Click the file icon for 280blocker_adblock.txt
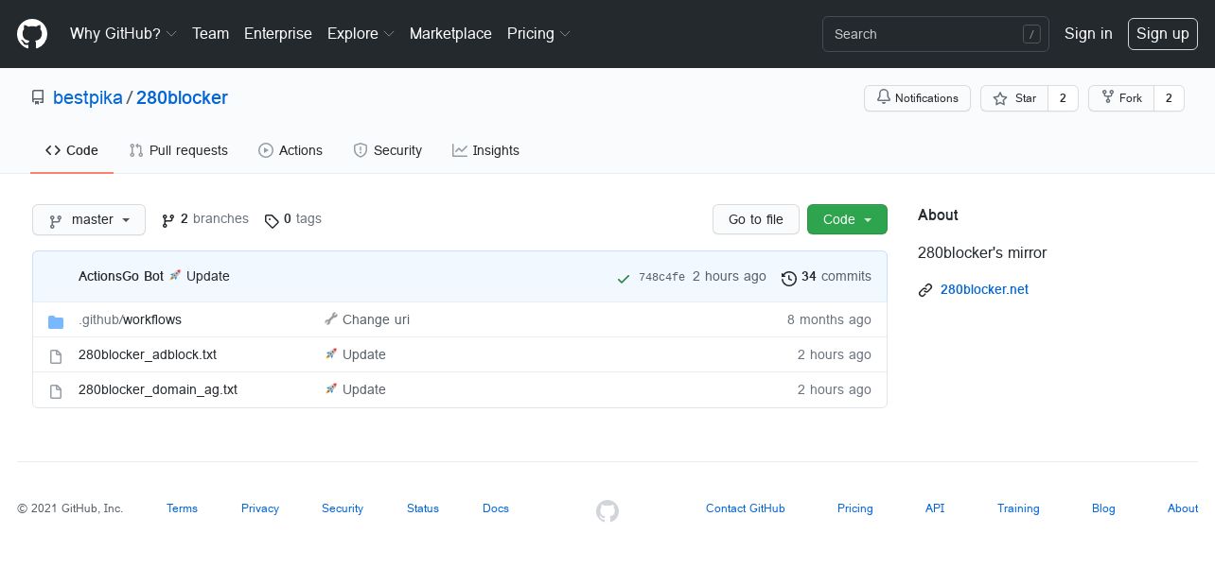1215x568 pixels. click(x=56, y=355)
